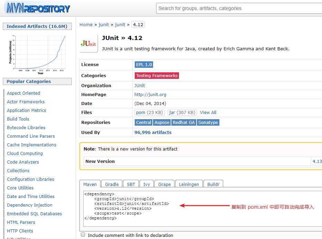Switch to the Maven tab

coord(90,184)
